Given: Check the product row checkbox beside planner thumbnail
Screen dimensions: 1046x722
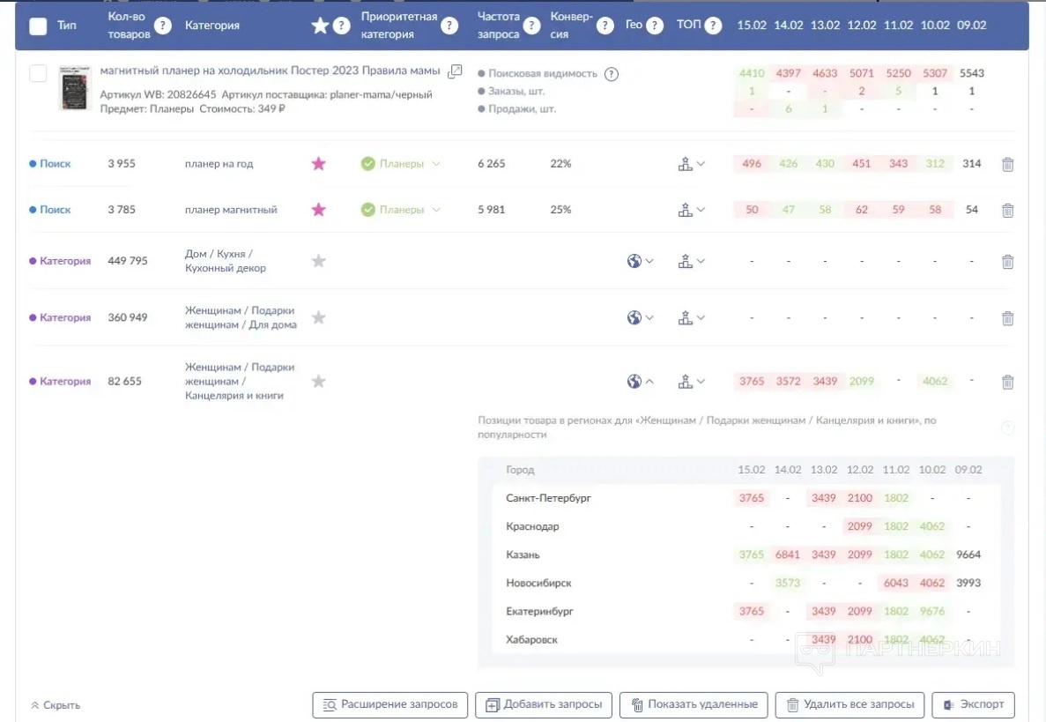Looking at the screenshot, I should click(38, 73).
